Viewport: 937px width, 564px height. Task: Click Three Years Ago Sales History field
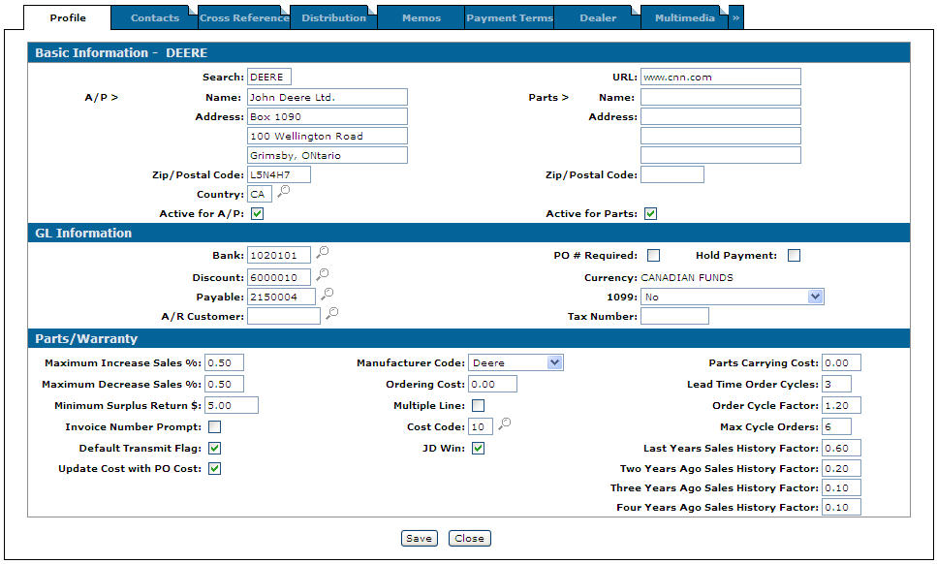pos(841,487)
